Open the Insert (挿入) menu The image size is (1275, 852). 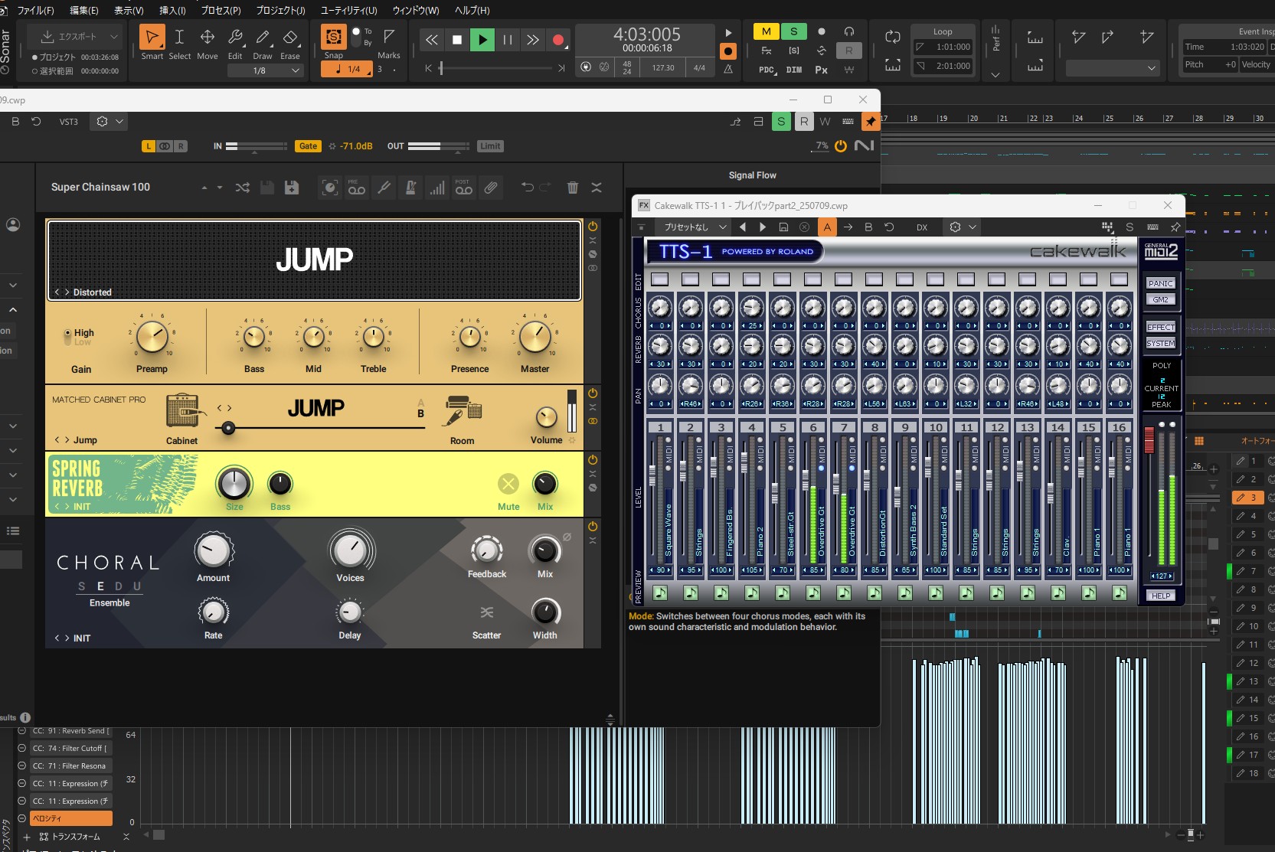pyautogui.click(x=172, y=10)
